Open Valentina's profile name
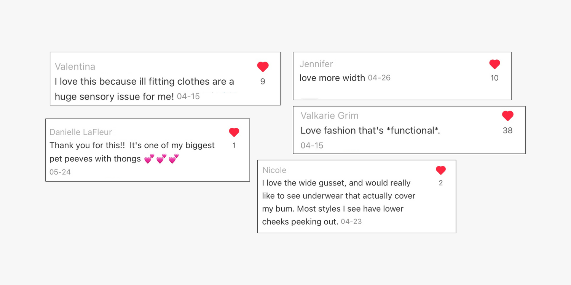Screen dimensions: 571x285 click(x=75, y=66)
